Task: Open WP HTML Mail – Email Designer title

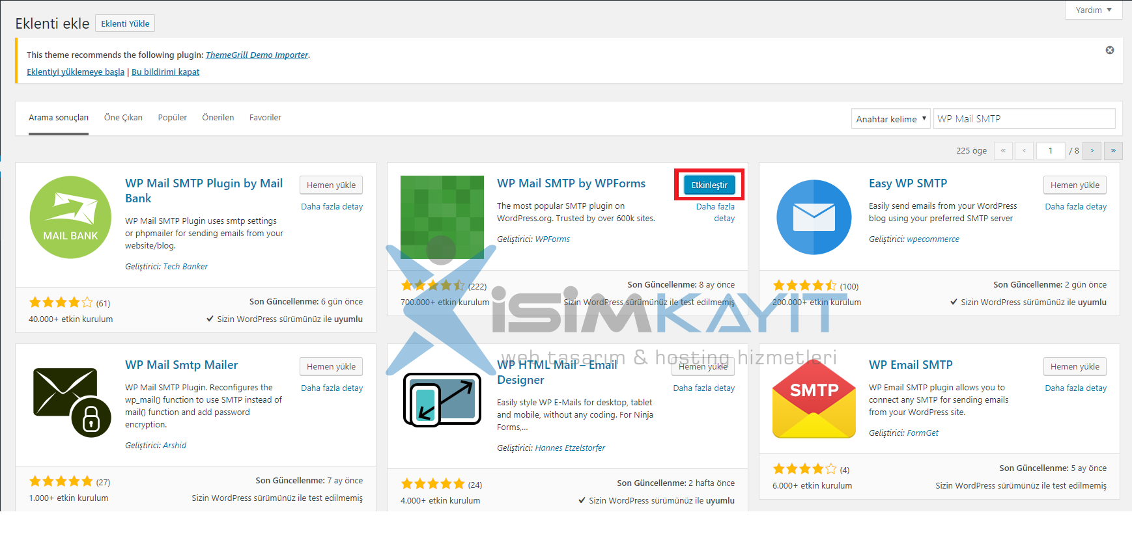Action: click(557, 372)
